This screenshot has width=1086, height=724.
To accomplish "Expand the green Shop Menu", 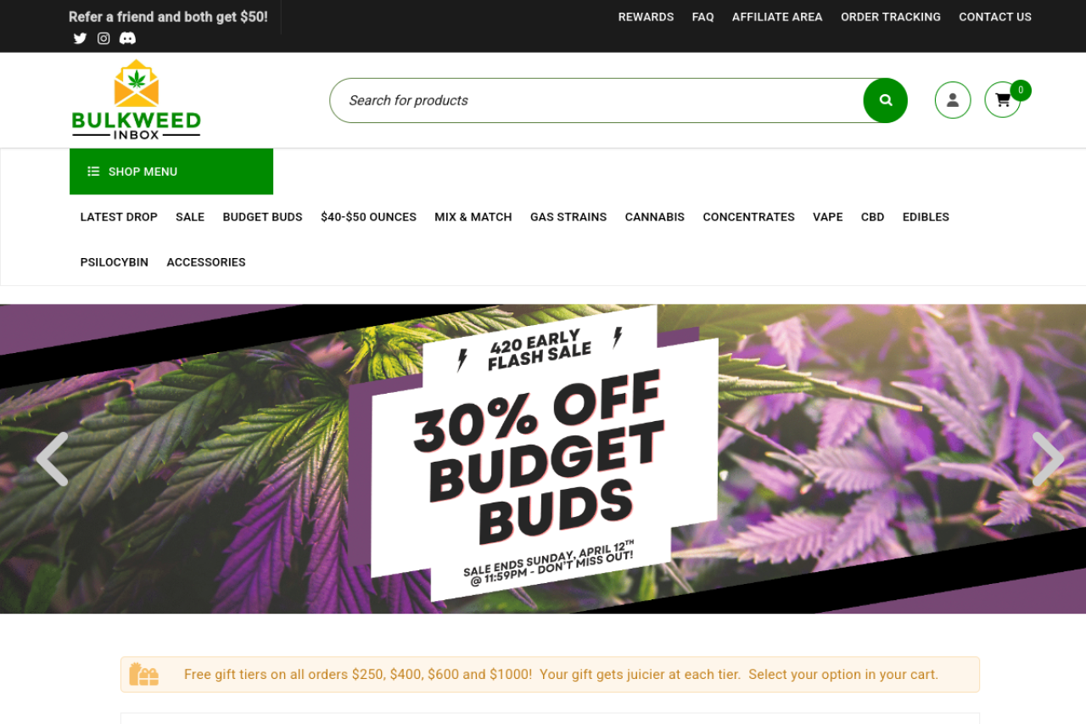I will click(171, 171).
